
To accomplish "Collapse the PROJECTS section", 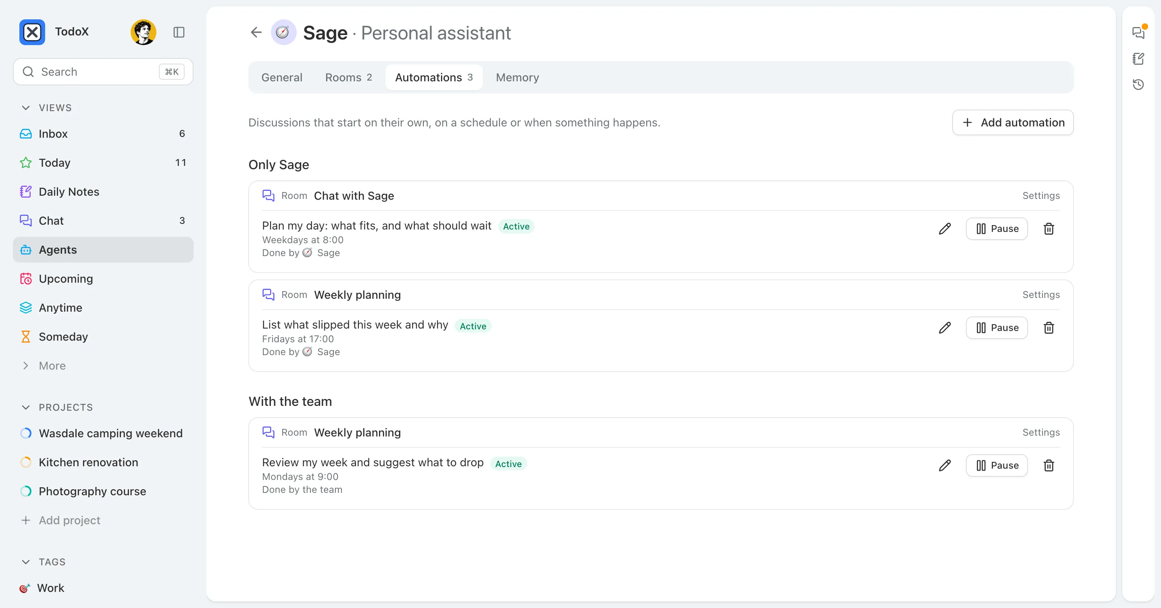I will tap(26, 407).
